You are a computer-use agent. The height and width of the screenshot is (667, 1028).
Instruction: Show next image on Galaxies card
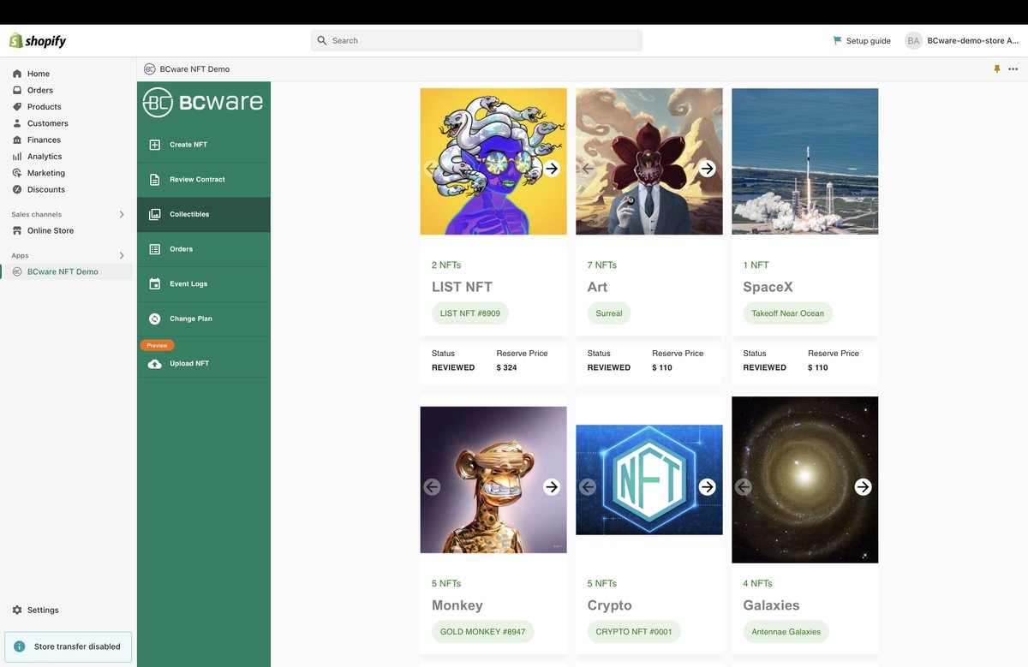point(863,486)
